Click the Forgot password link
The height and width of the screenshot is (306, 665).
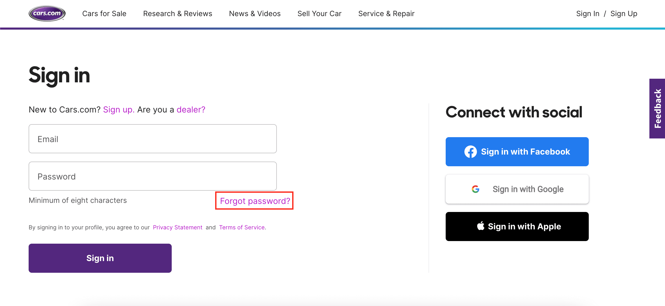[255, 201]
